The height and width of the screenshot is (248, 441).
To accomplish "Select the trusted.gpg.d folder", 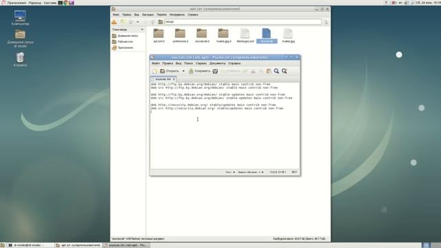I will coord(223,36).
